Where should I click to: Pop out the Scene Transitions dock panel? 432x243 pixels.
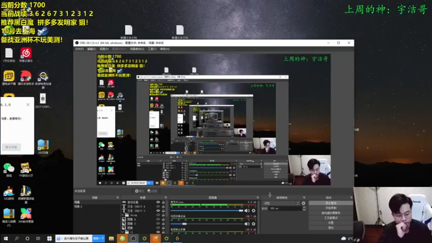[x=304, y=198]
